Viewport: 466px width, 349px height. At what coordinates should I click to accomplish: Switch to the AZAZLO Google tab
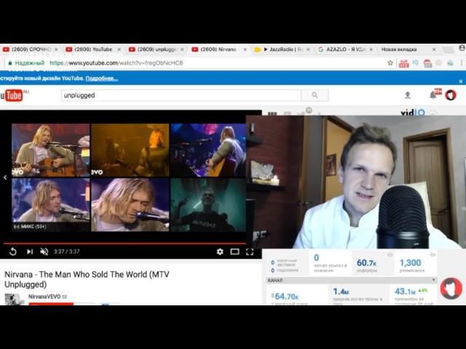coord(344,49)
